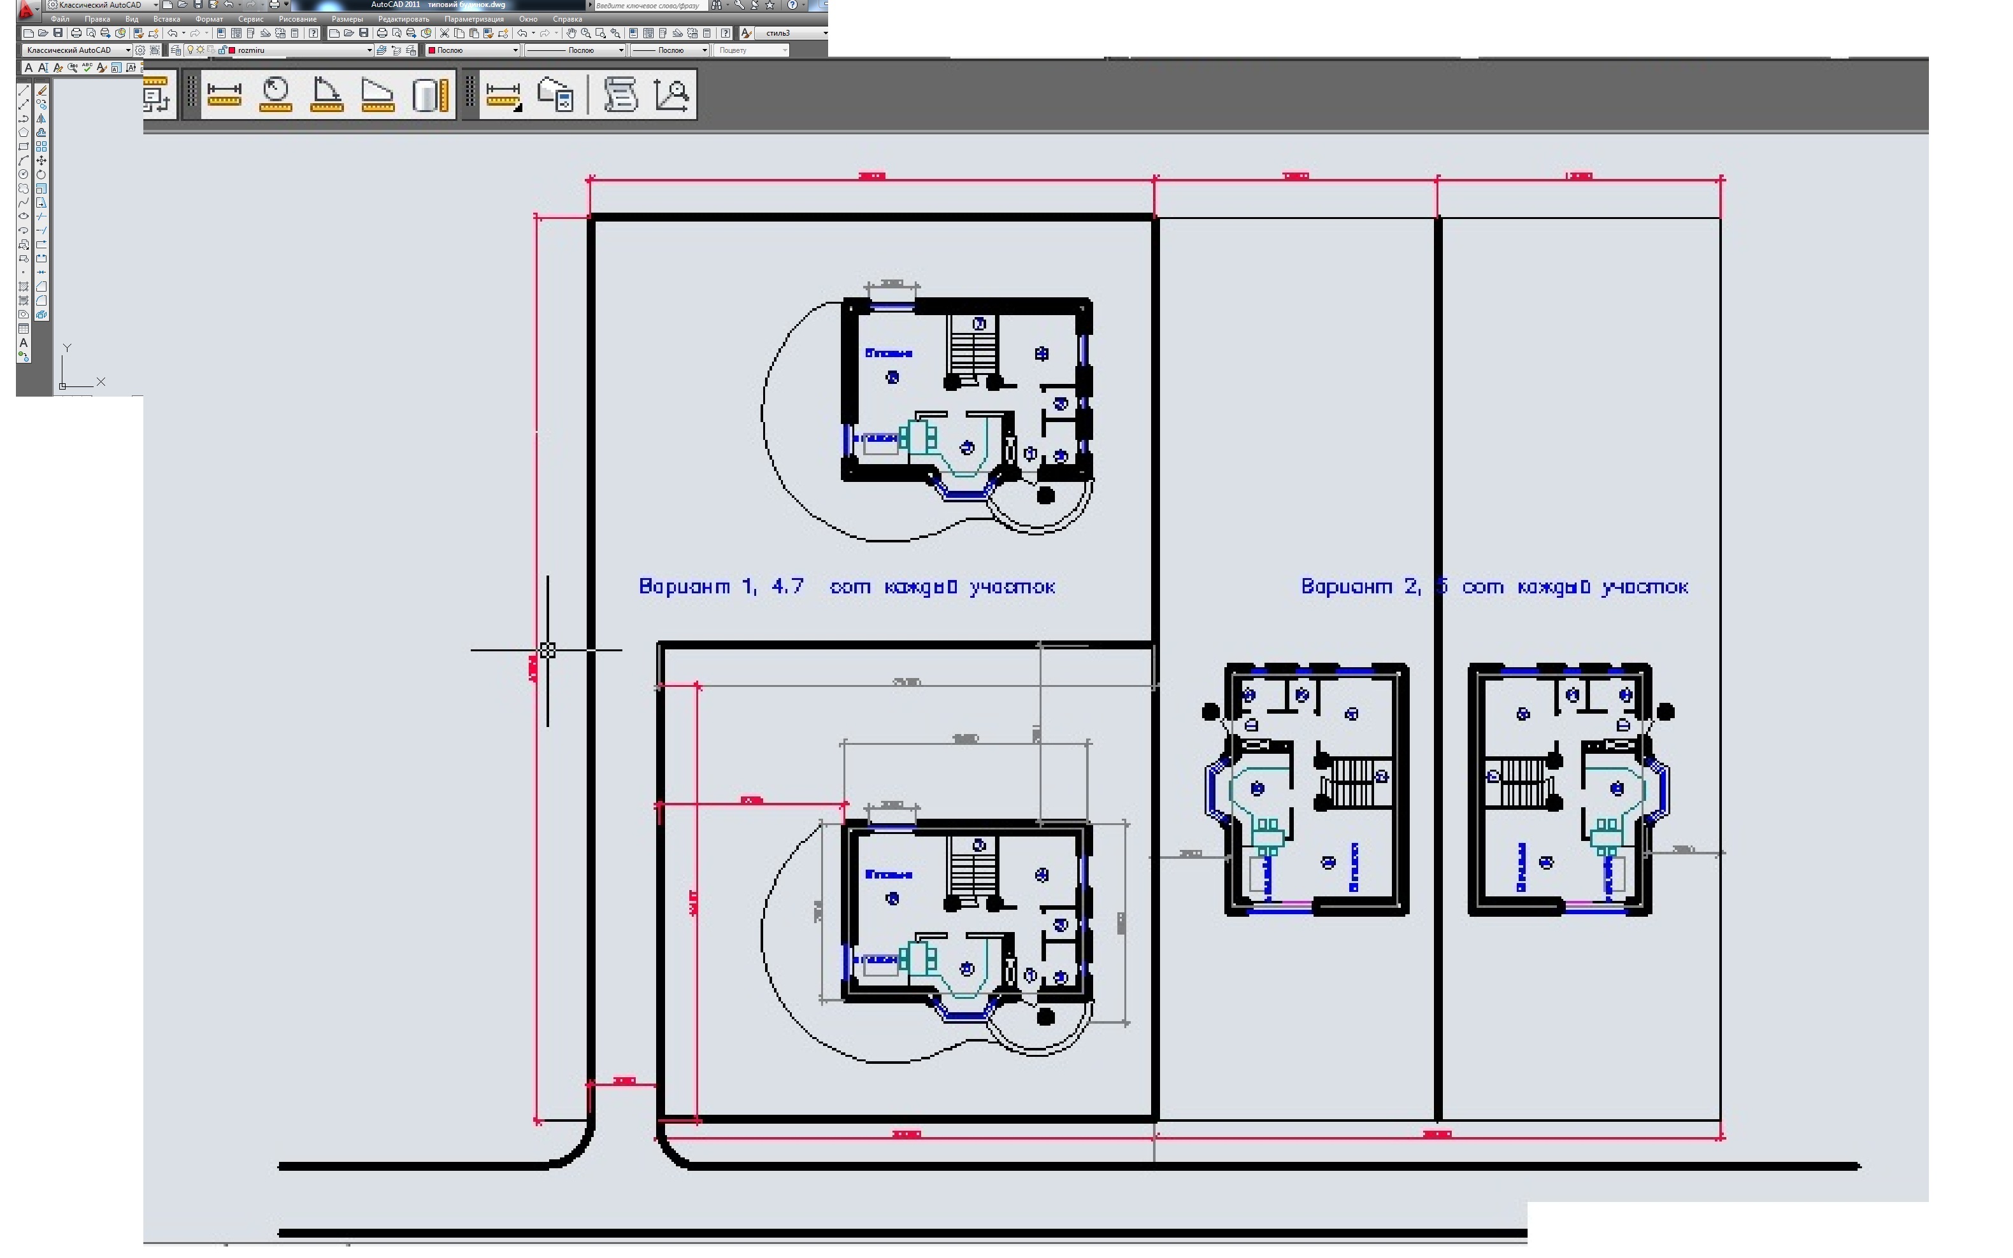Pick the Polygon draw tool
Image resolution: width=2013 pixels, height=1258 pixels.
click(x=24, y=132)
